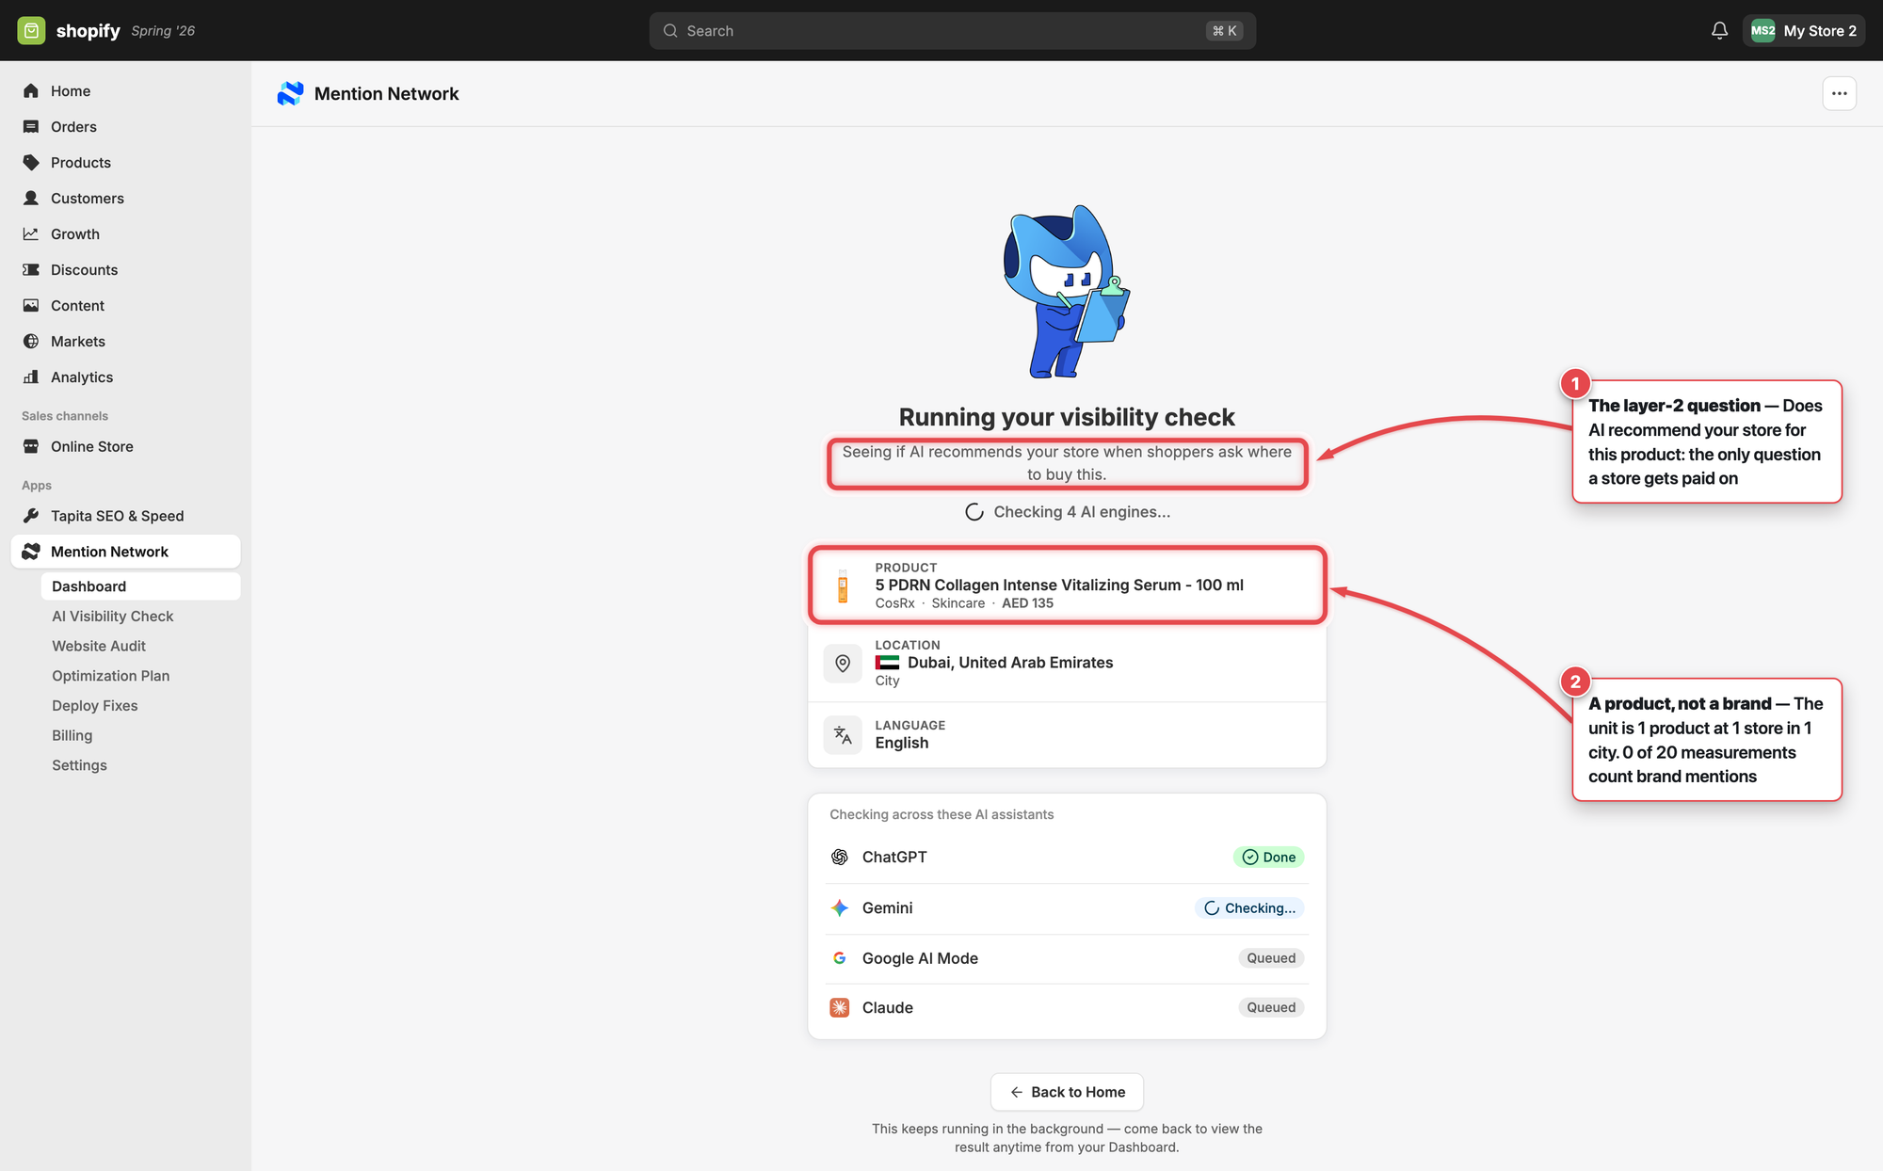Screen dimensions: 1883x1171
Task: Click the Checking status badge for Gemini
Action: [1249, 907]
